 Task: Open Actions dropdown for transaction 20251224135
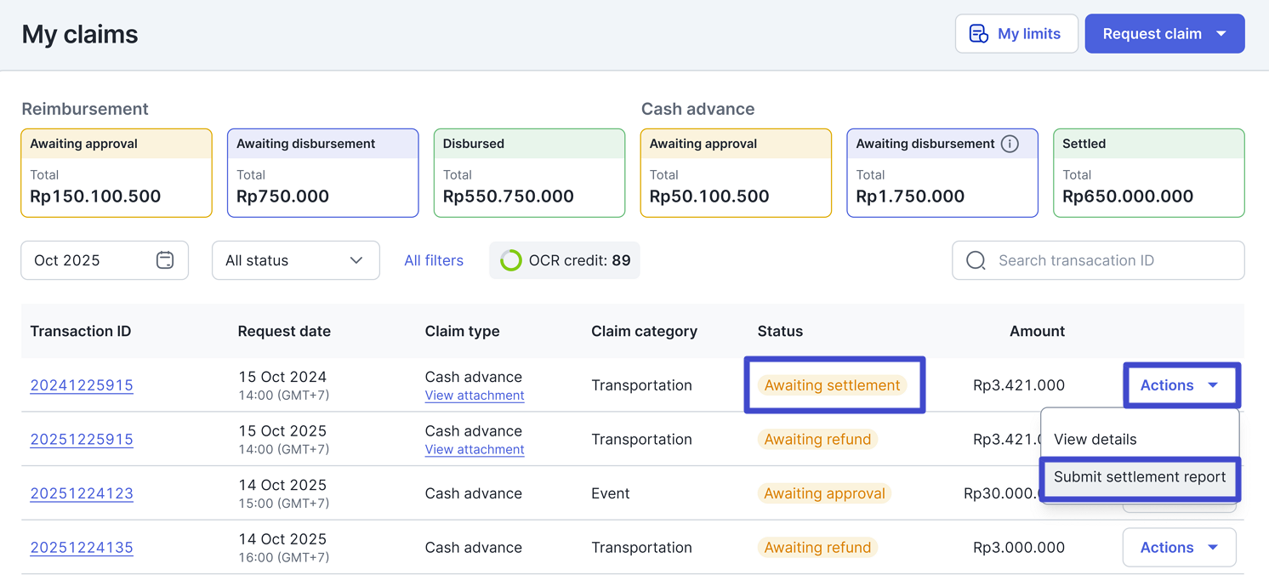pyautogui.click(x=1179, y=548)
